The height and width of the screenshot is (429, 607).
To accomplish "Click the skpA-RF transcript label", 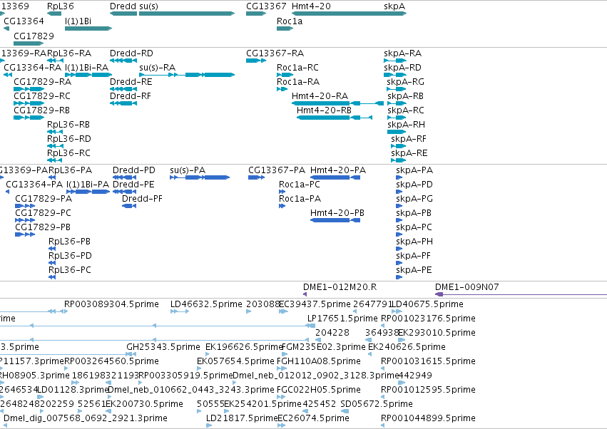I will pyautogui.click(x=409, y=139).
